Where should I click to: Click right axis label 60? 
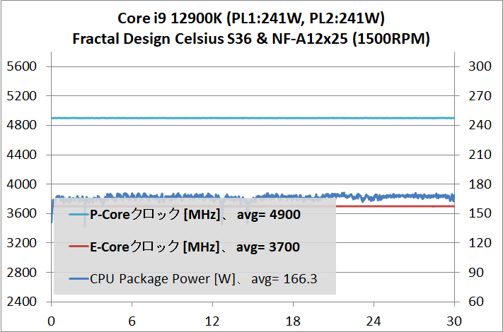[476, 302]
